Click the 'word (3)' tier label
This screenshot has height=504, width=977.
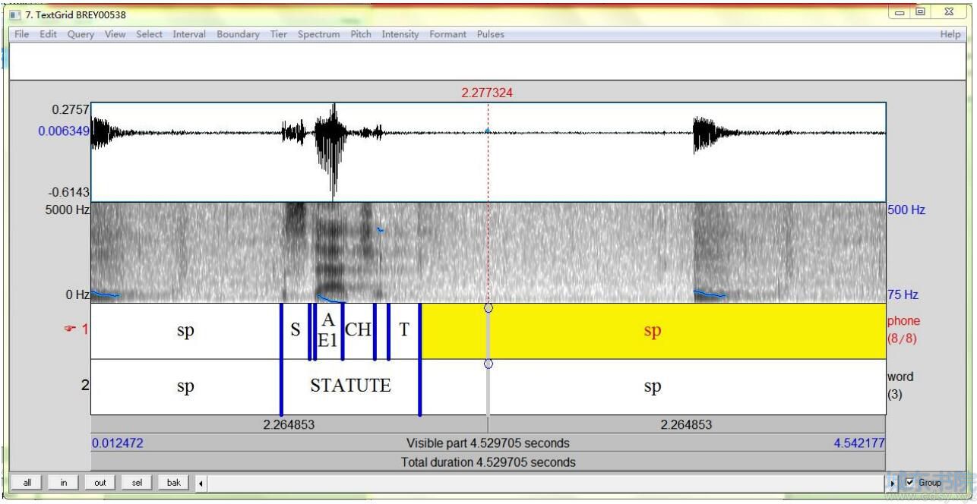click(900, 386)
